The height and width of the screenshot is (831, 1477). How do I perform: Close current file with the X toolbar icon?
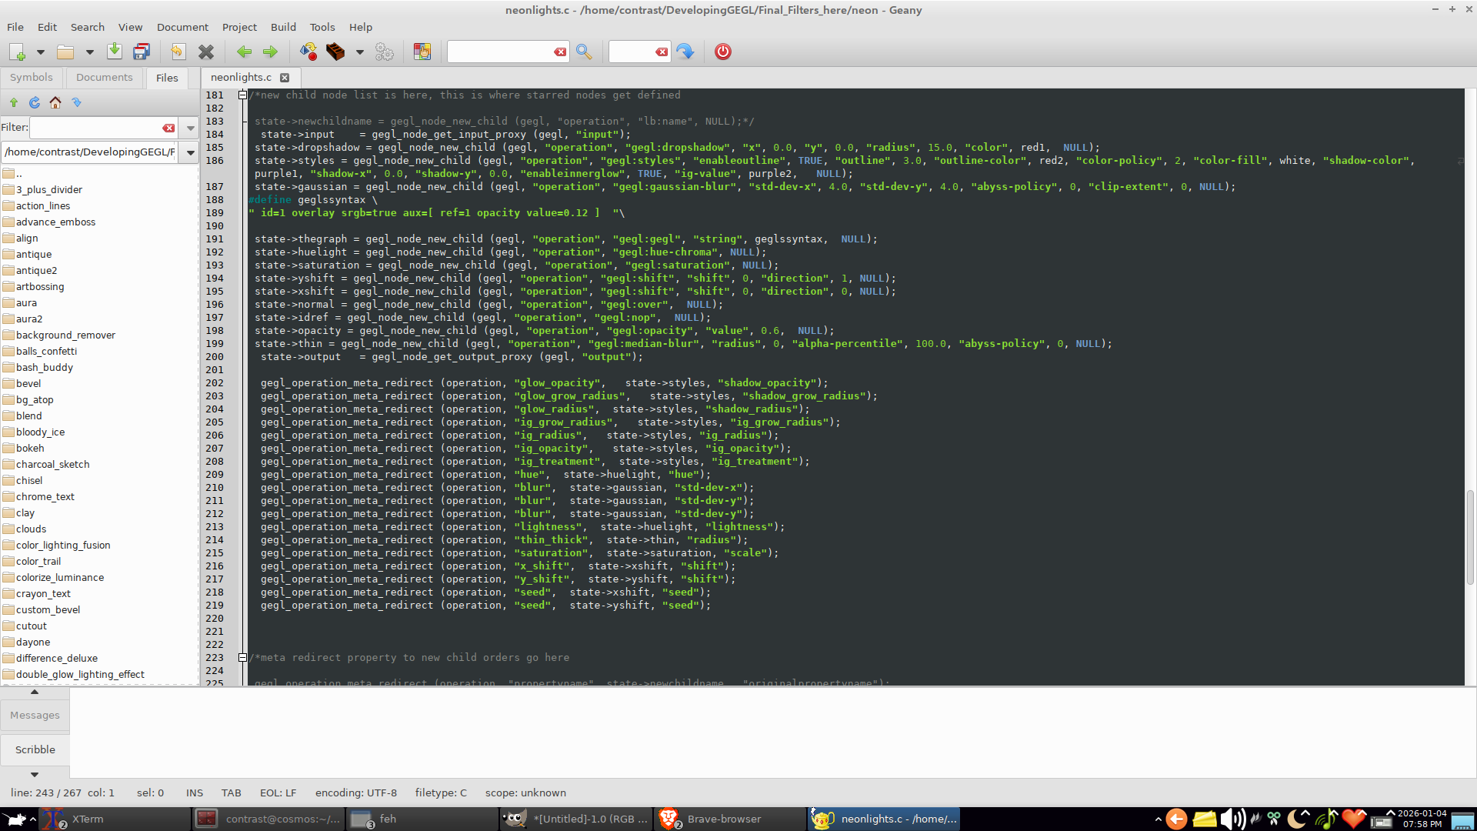click(x=205, y=52)
